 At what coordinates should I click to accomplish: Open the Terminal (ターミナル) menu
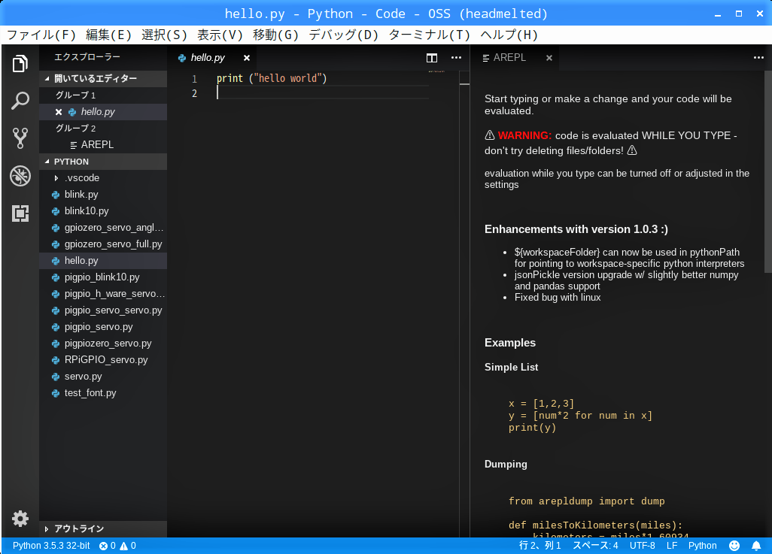click(x=430, y=35)
